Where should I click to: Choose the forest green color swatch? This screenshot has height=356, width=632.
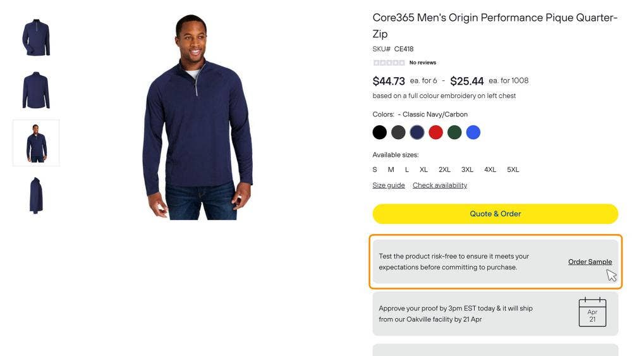(x=454, y=132)
